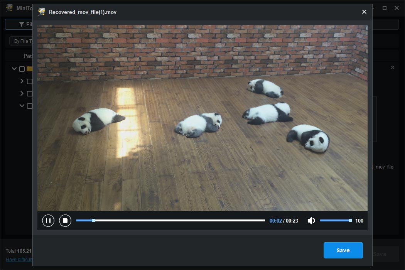Open the Have difficulty link

pyautogui.click(x=19, y=260)
